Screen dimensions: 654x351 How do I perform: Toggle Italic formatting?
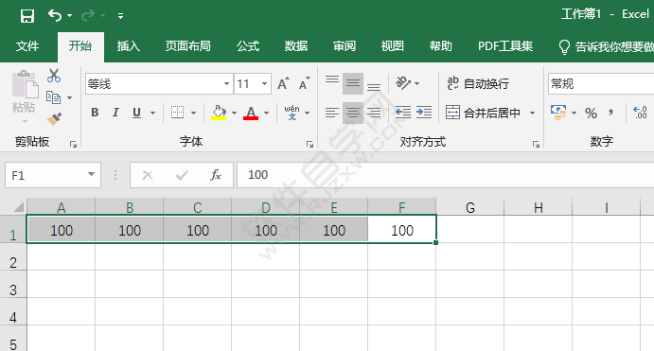(x=115, y=113)
